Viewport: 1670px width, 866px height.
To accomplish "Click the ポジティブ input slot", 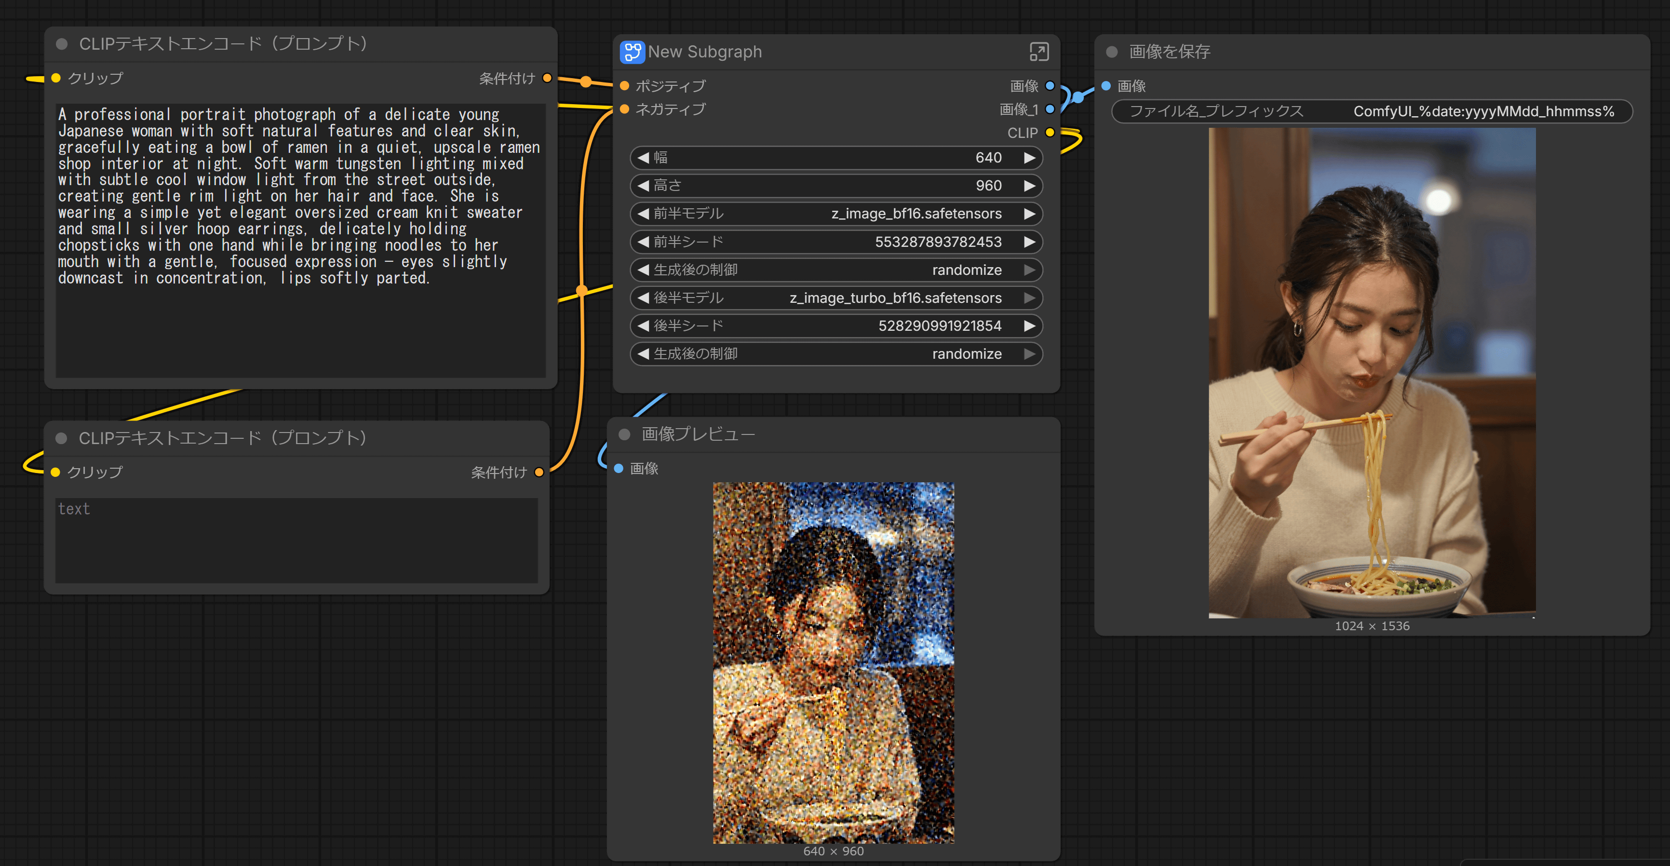I will click(x=625, y=85).
